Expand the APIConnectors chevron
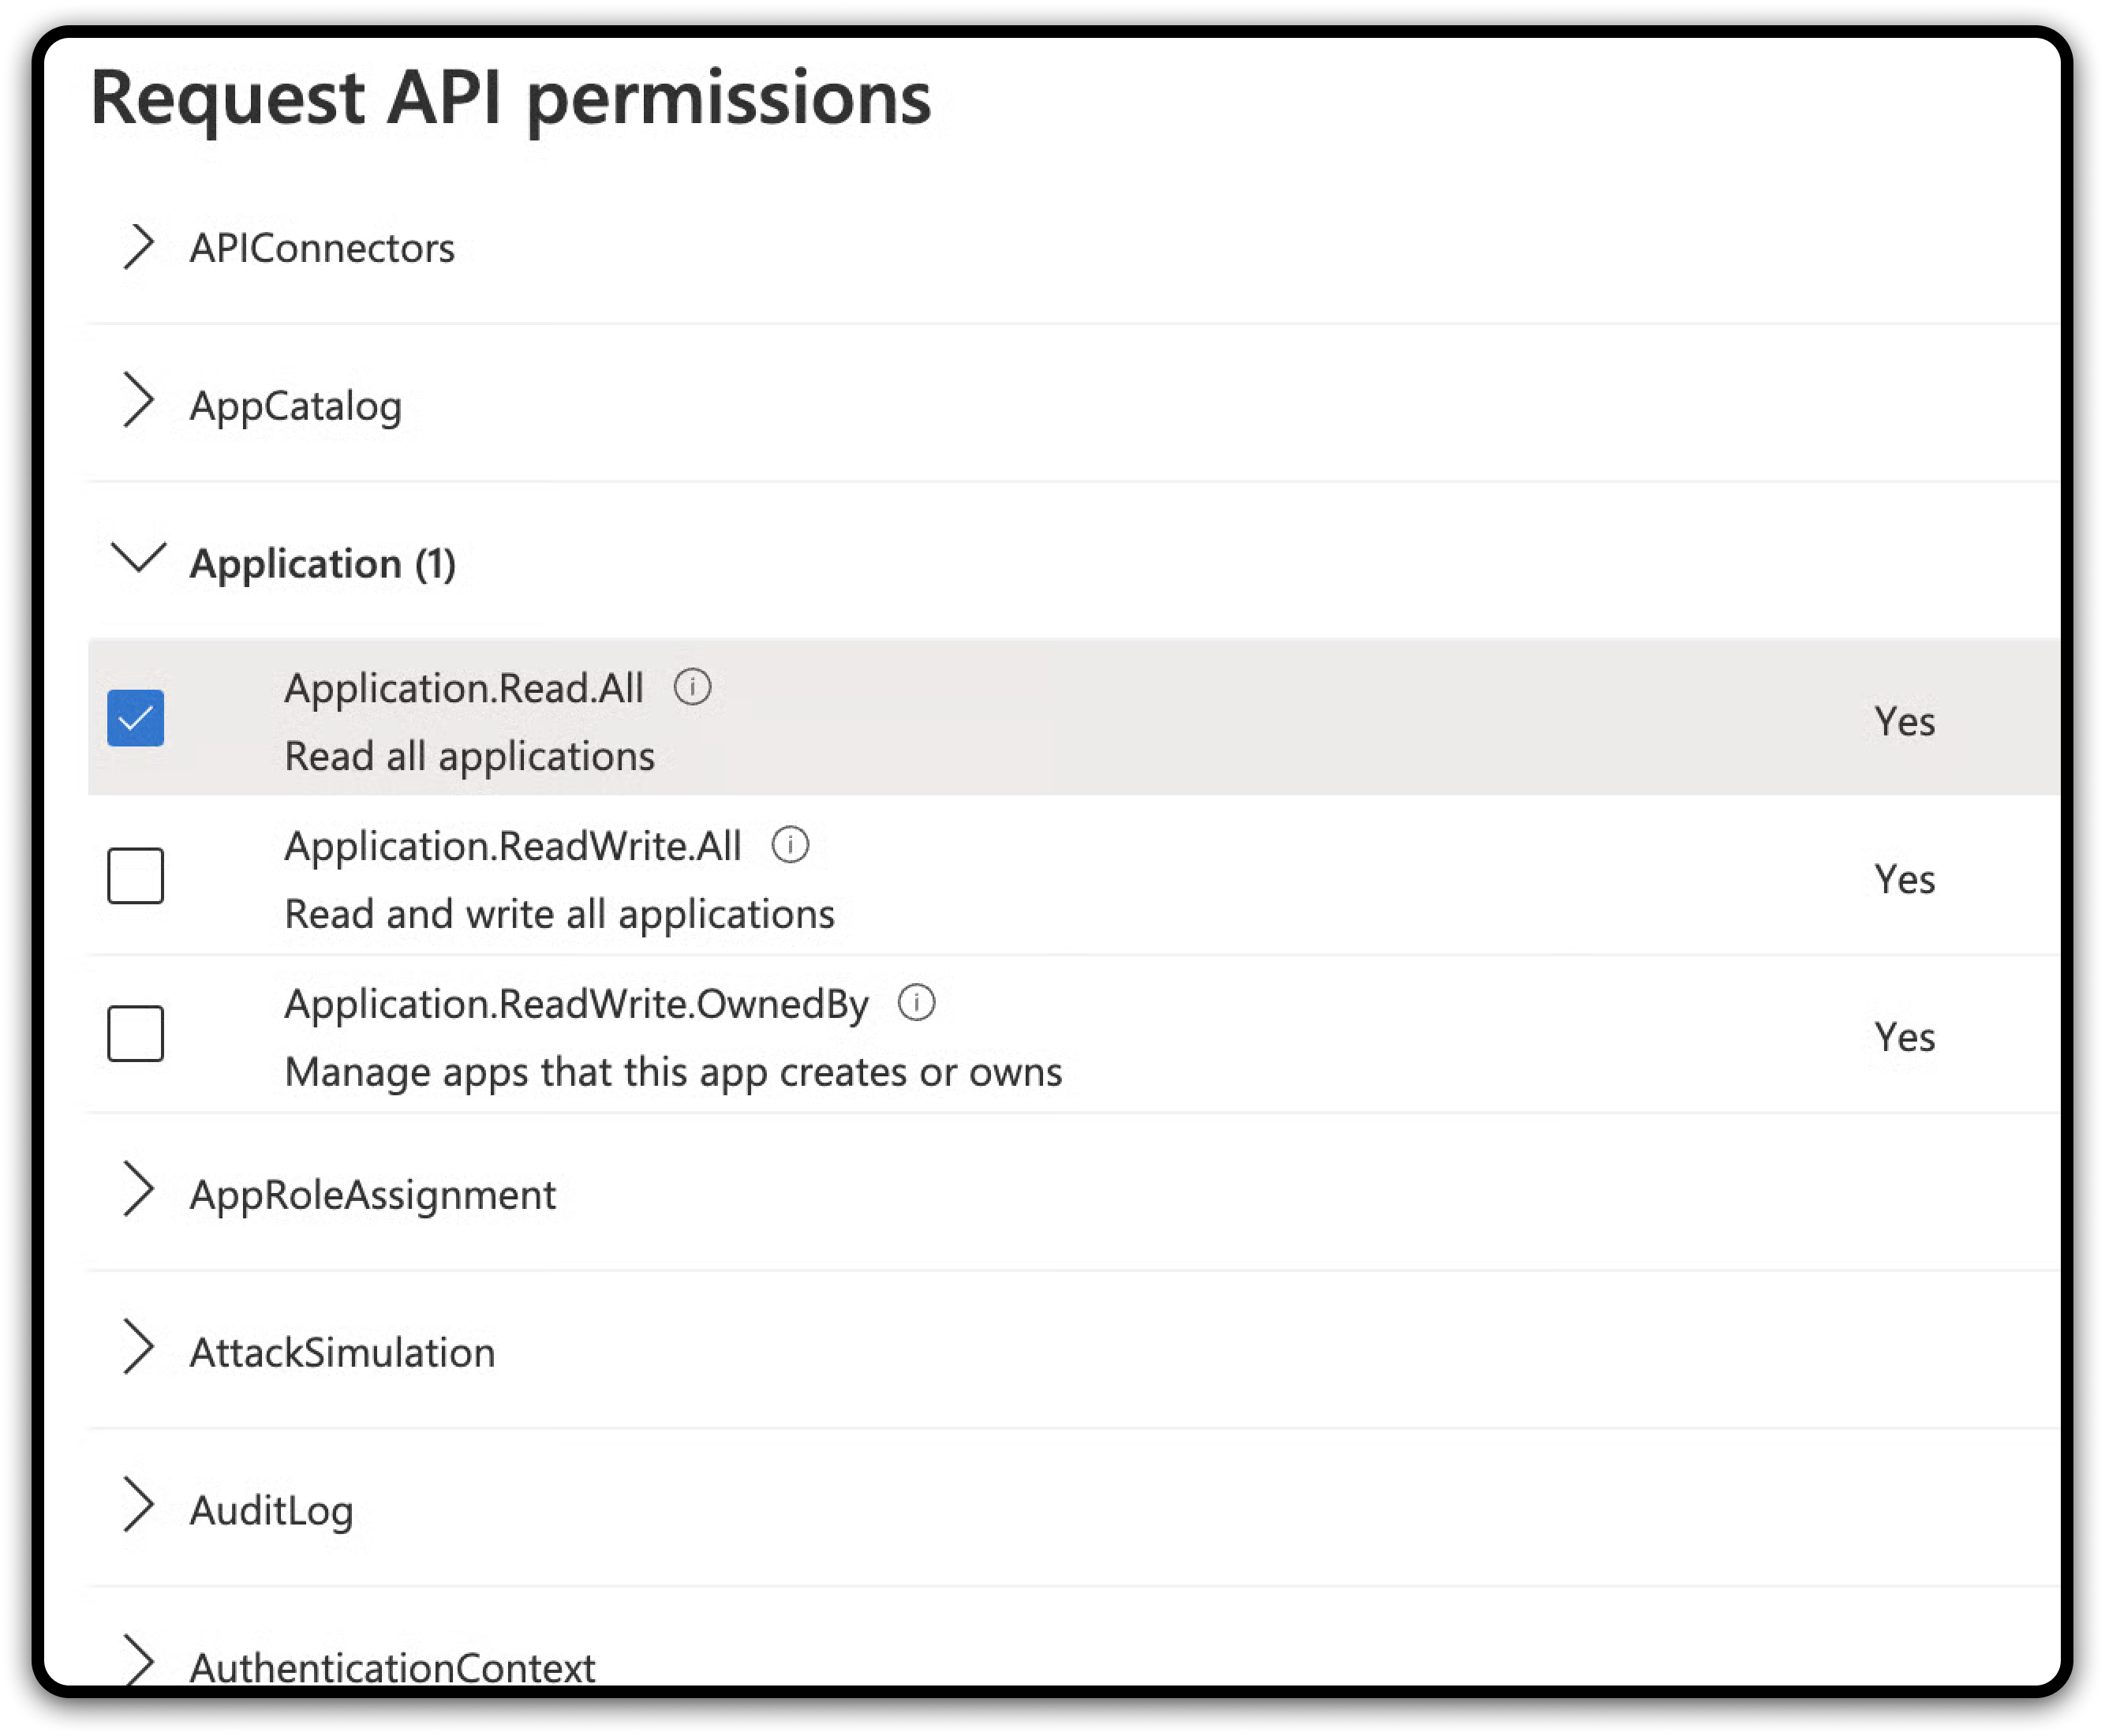 pos(138,246)
